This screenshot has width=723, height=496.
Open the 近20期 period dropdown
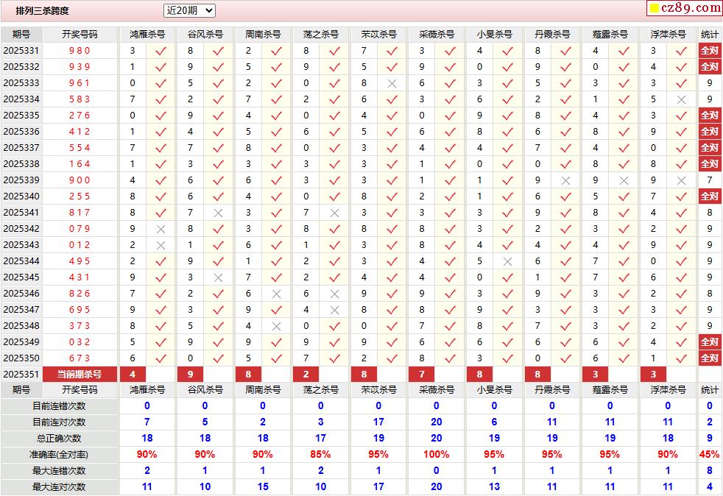189,10
